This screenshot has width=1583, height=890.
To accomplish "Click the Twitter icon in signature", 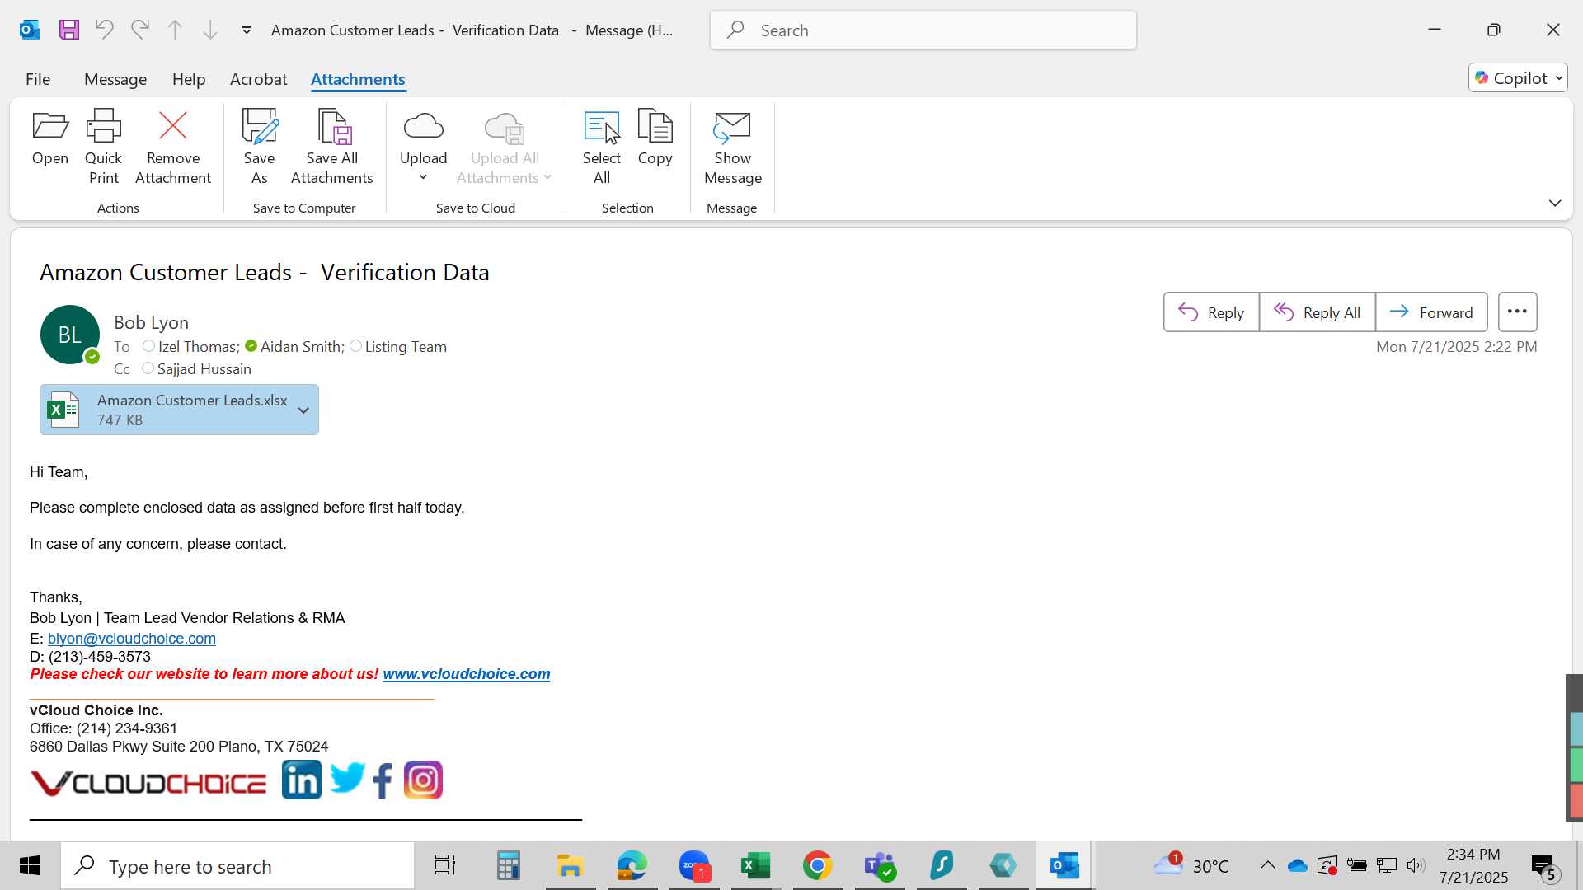I will pos(347,778).
